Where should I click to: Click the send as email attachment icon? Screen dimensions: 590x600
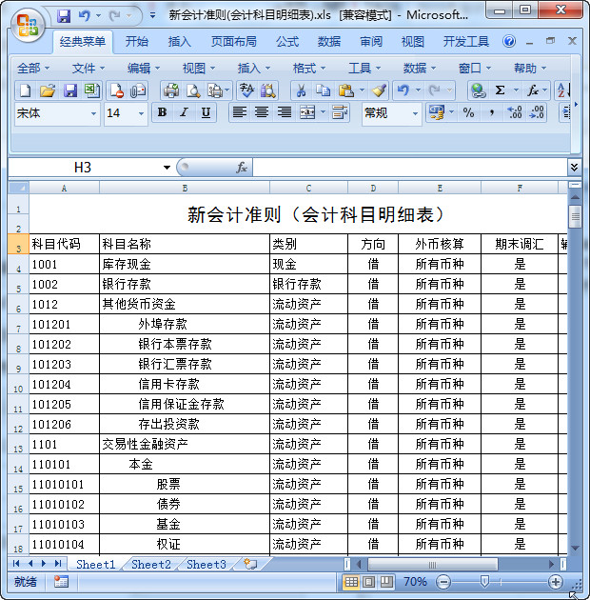click(x=138, y=90)
